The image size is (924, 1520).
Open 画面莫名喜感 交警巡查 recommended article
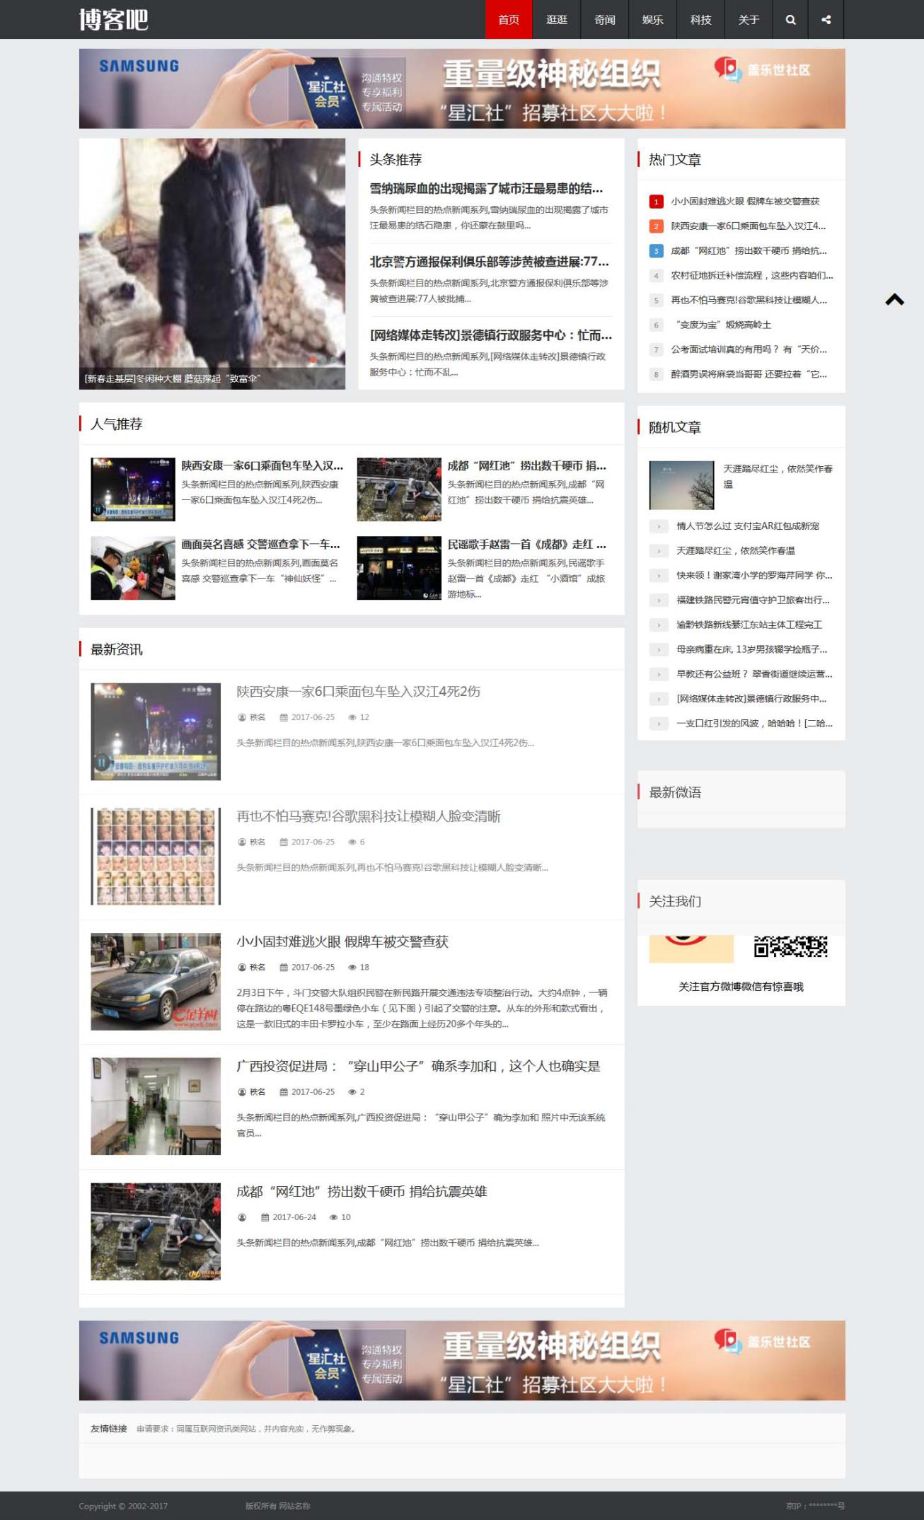(260, 545)
